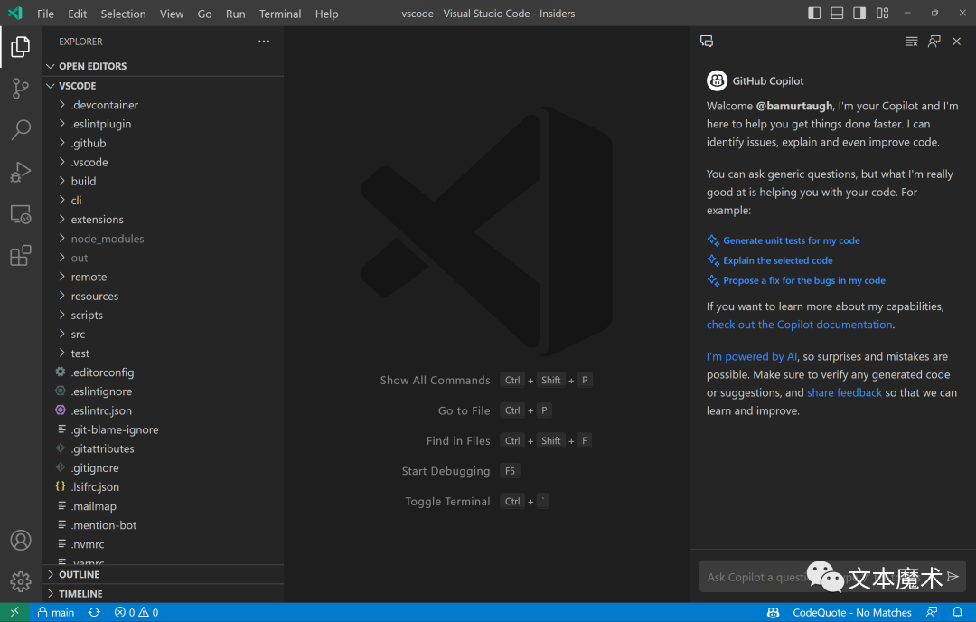Expand the Open Editors section
Screen dimensions: 976x622
click(163, 66)
